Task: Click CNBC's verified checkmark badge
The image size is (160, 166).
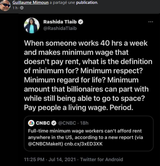Action: (54, 123)
